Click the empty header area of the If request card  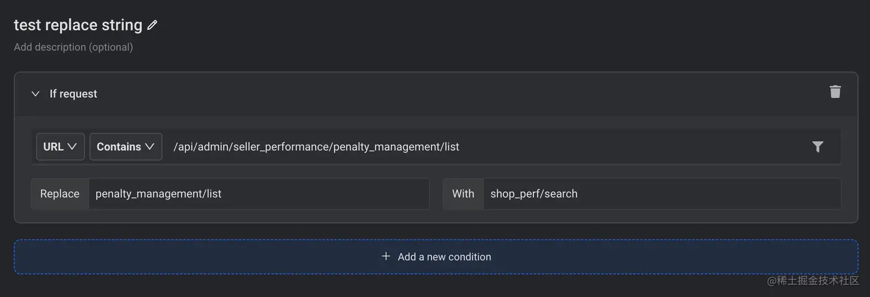460,94
